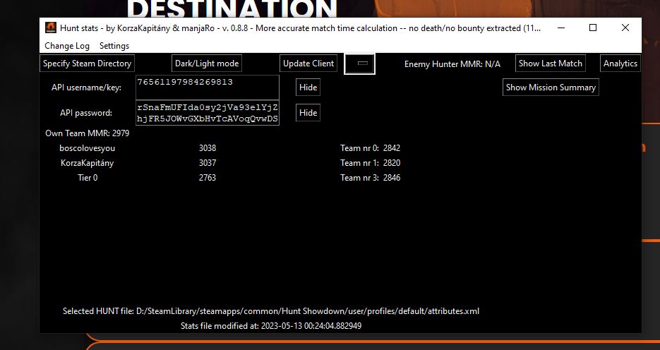Toggle Dark/Light mode

207,64
